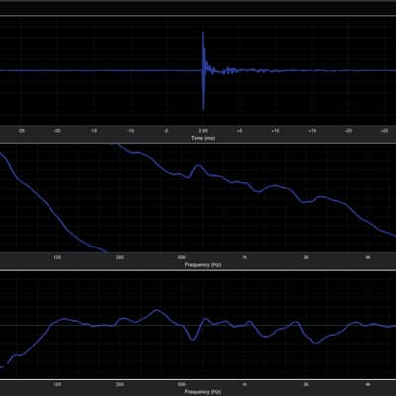
Task: Click the -20 ms tick label
Action: [57, 131]
